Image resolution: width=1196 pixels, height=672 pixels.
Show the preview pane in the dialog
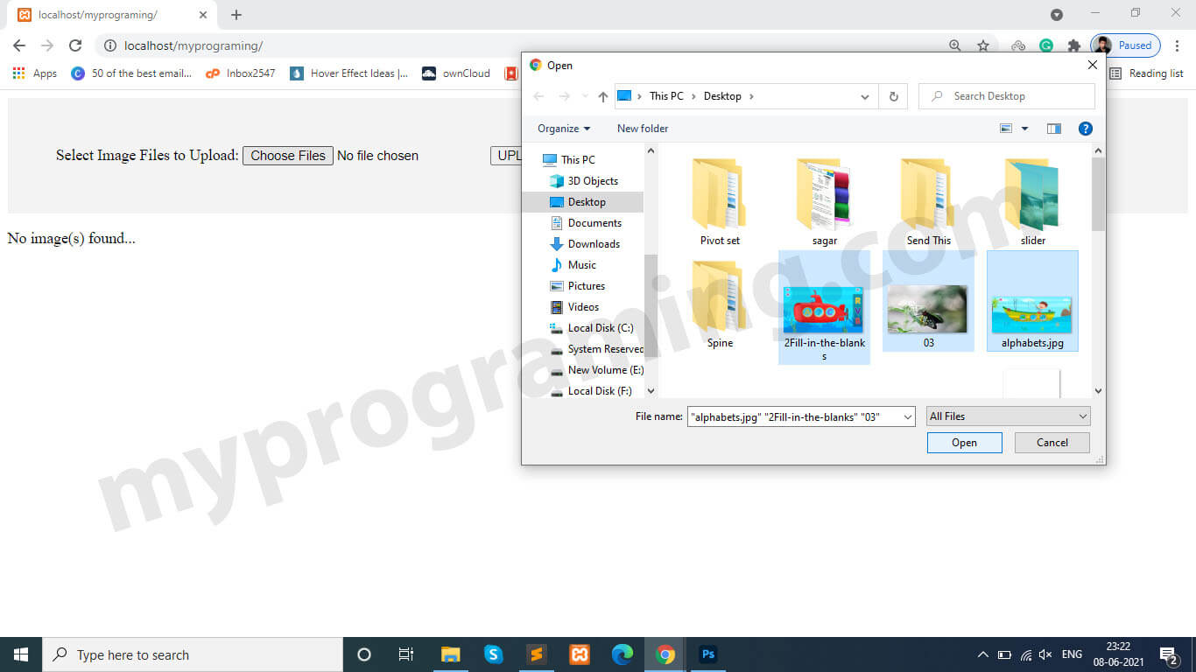1053,128
